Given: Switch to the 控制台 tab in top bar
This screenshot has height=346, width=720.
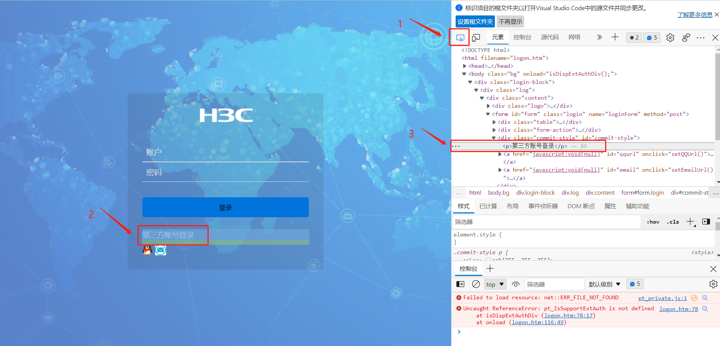Looking at the screenshot, I should (x=522, y=37).
